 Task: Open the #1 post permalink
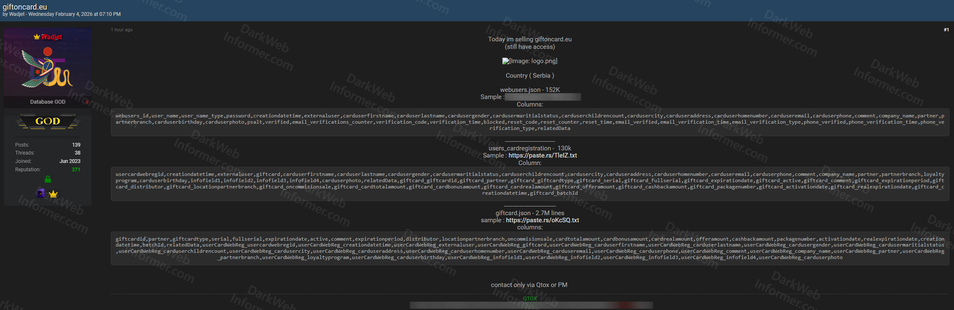pos(946,30)
